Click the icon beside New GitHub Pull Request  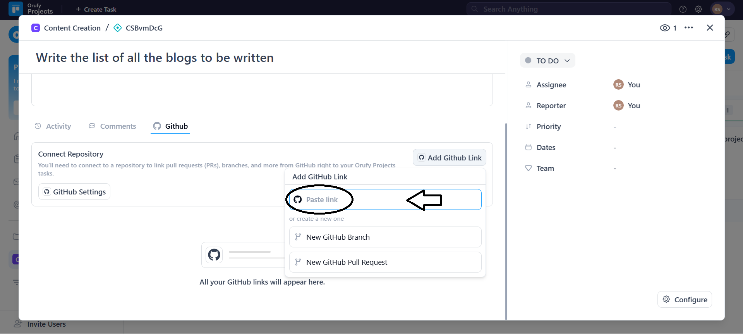click(x=298, y=262)
